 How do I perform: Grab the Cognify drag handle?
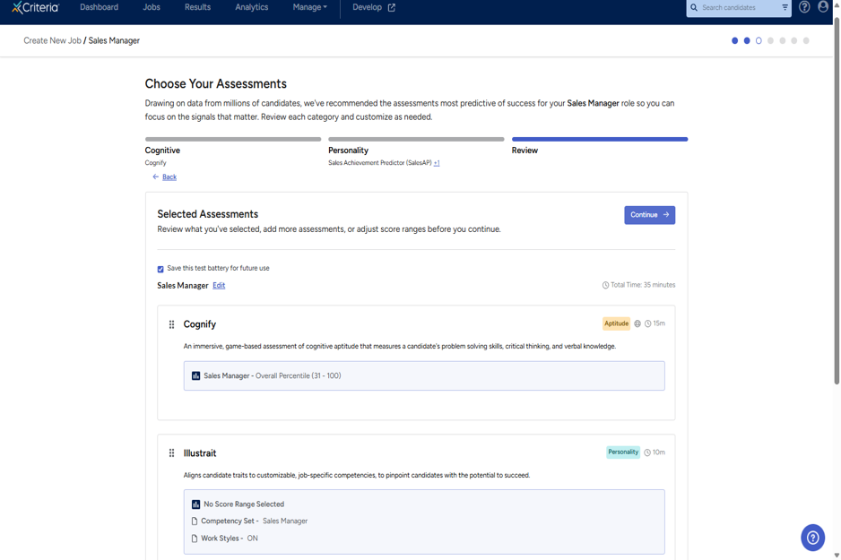coord(171,324)
